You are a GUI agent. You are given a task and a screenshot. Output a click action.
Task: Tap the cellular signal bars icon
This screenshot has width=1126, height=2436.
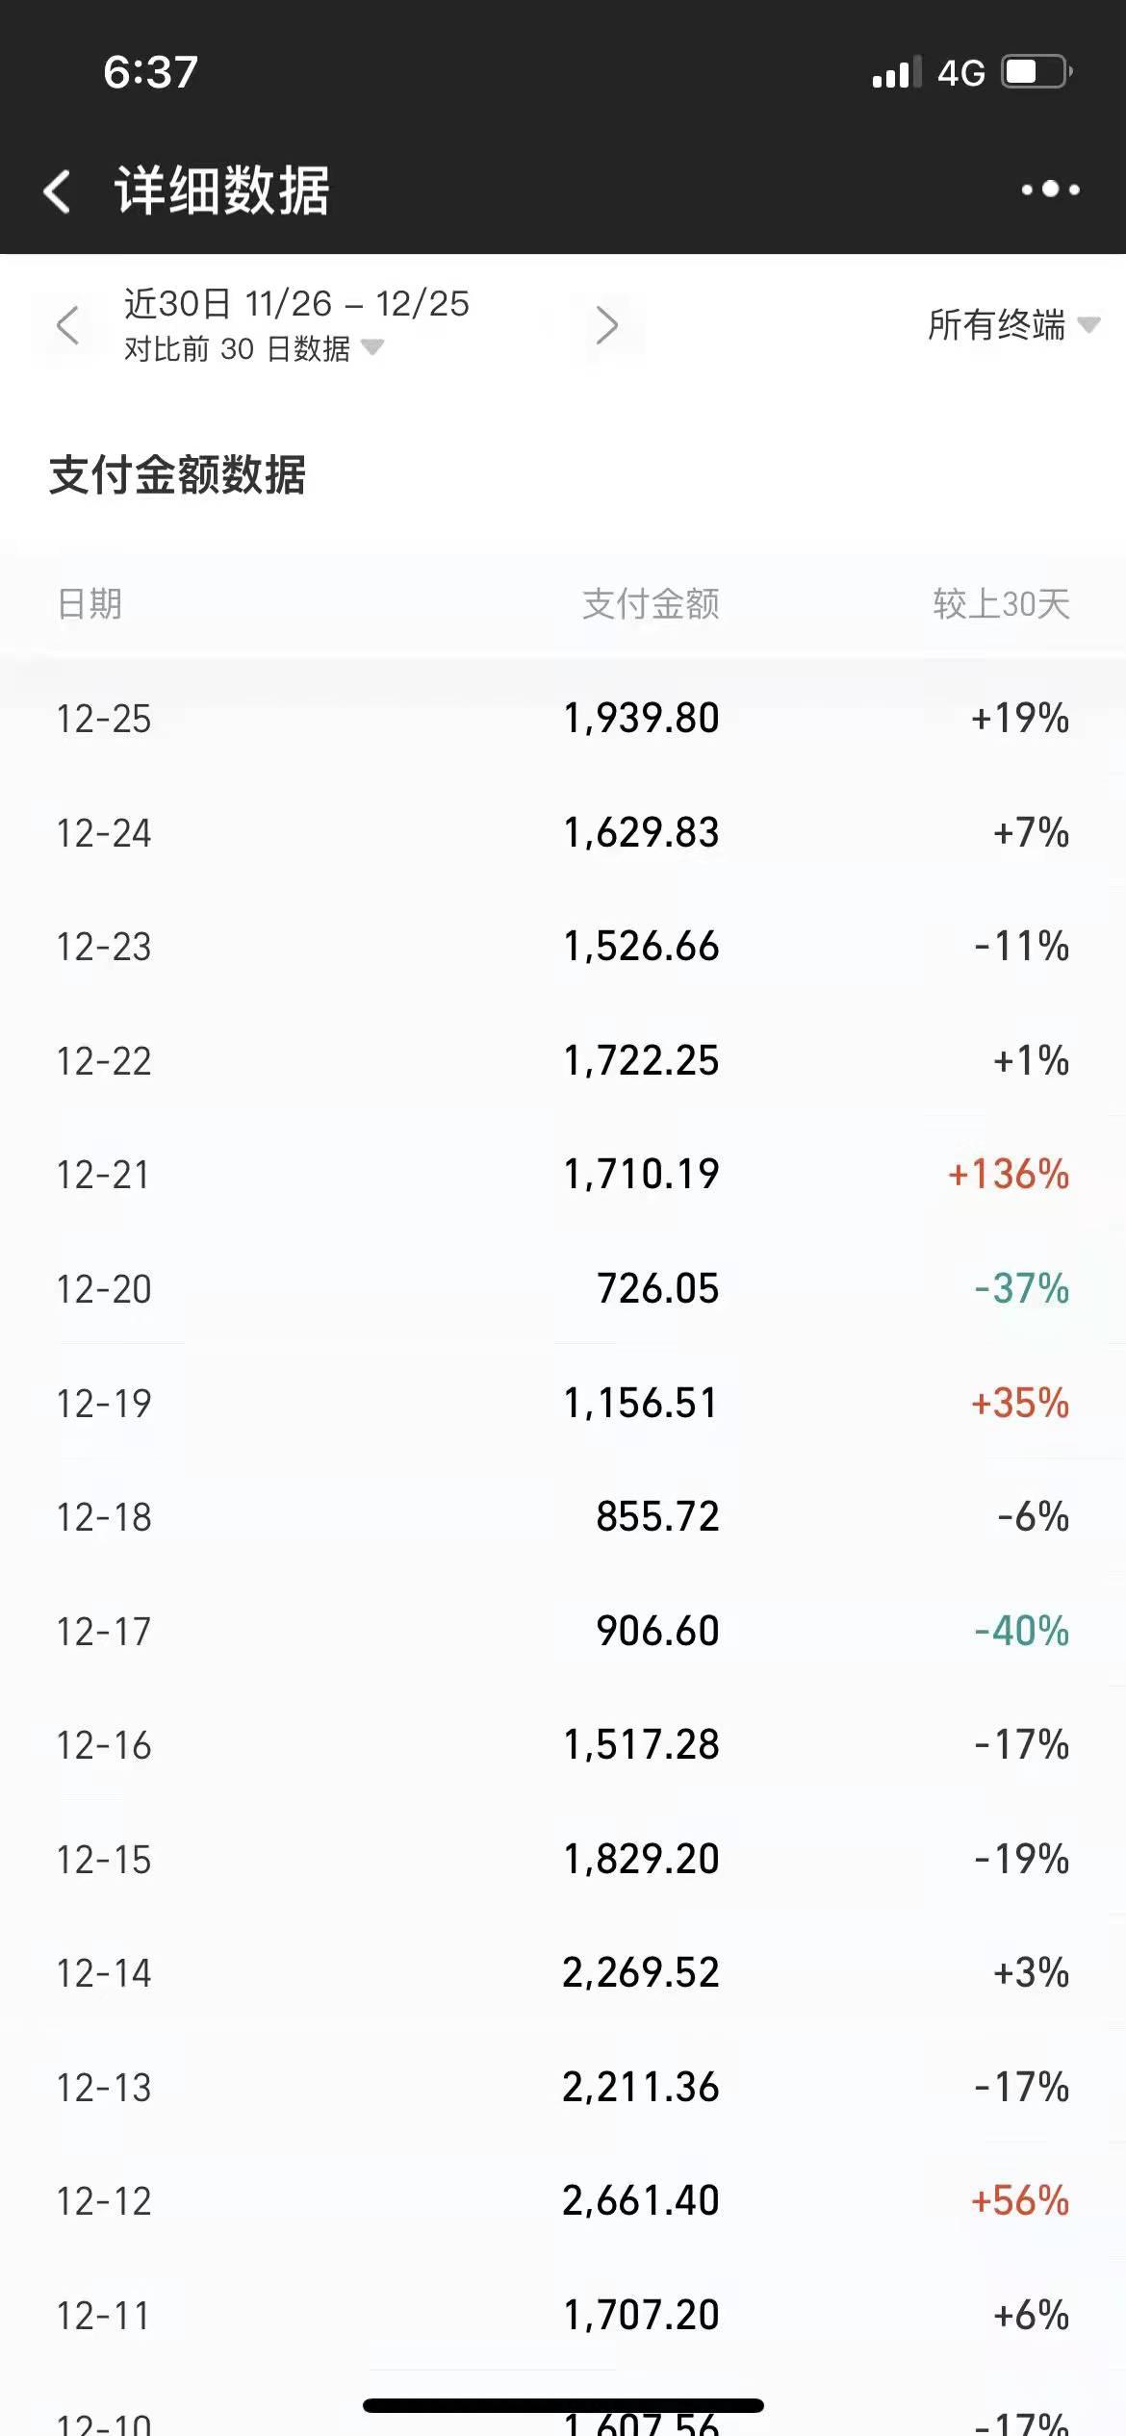[895, 73]
